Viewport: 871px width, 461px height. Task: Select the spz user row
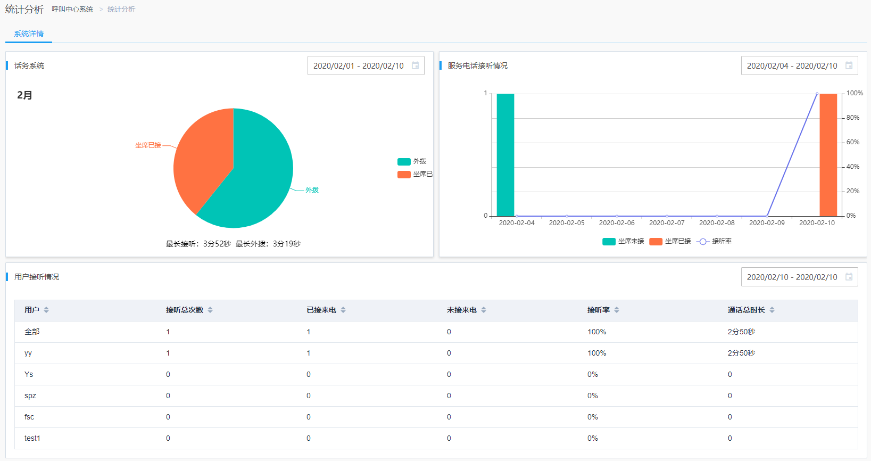tap(436, 396)
